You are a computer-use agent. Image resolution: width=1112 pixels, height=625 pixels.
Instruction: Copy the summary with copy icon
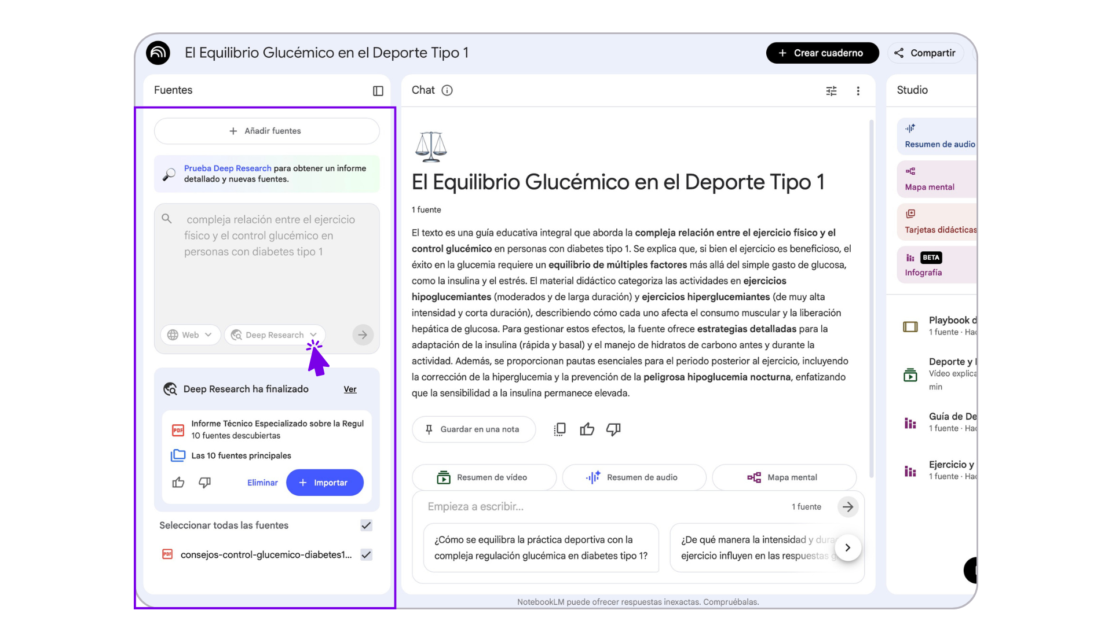[559, 429]
